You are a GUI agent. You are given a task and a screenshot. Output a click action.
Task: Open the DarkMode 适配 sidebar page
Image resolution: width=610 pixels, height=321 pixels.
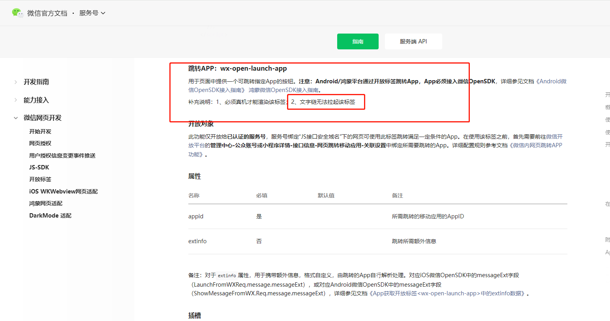coord(50,216)
